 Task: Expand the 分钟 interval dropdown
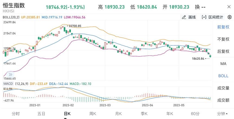[x=222, y=114]
